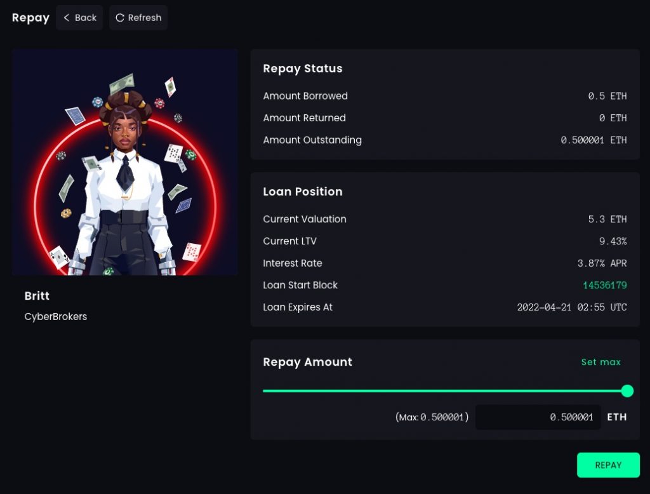Click the 'Amount Borrowed' label

point(305,96)
